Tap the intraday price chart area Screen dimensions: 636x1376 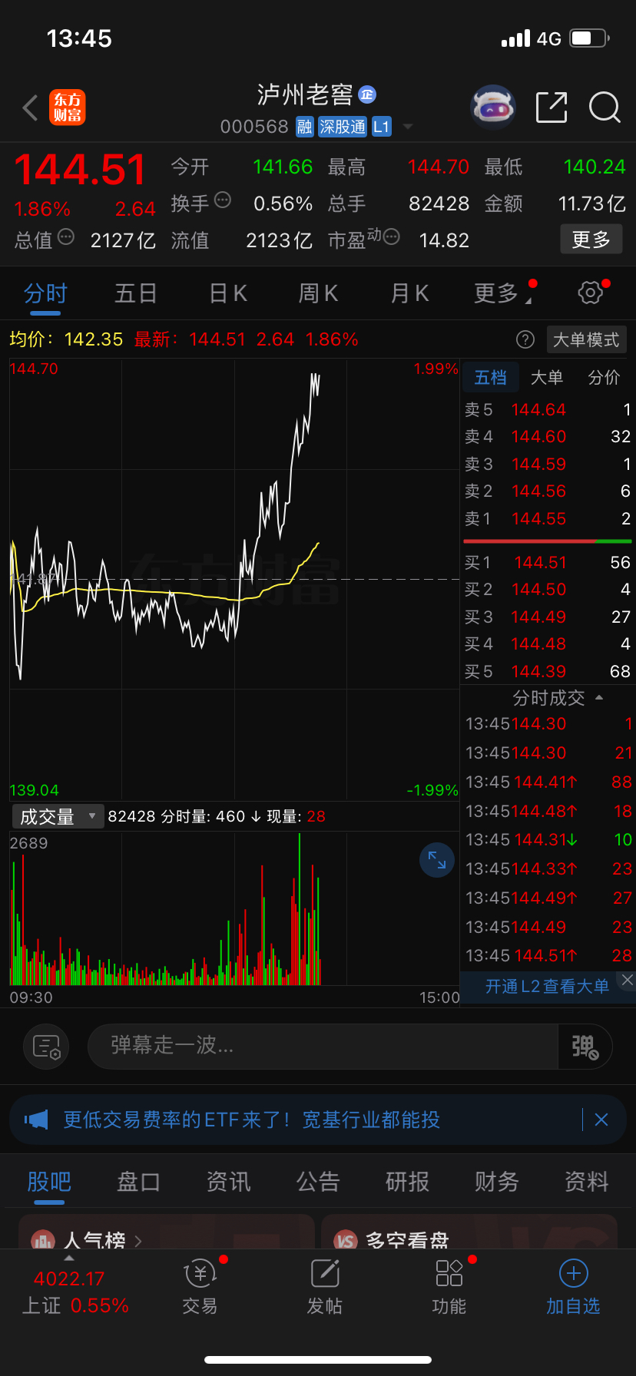234,580
